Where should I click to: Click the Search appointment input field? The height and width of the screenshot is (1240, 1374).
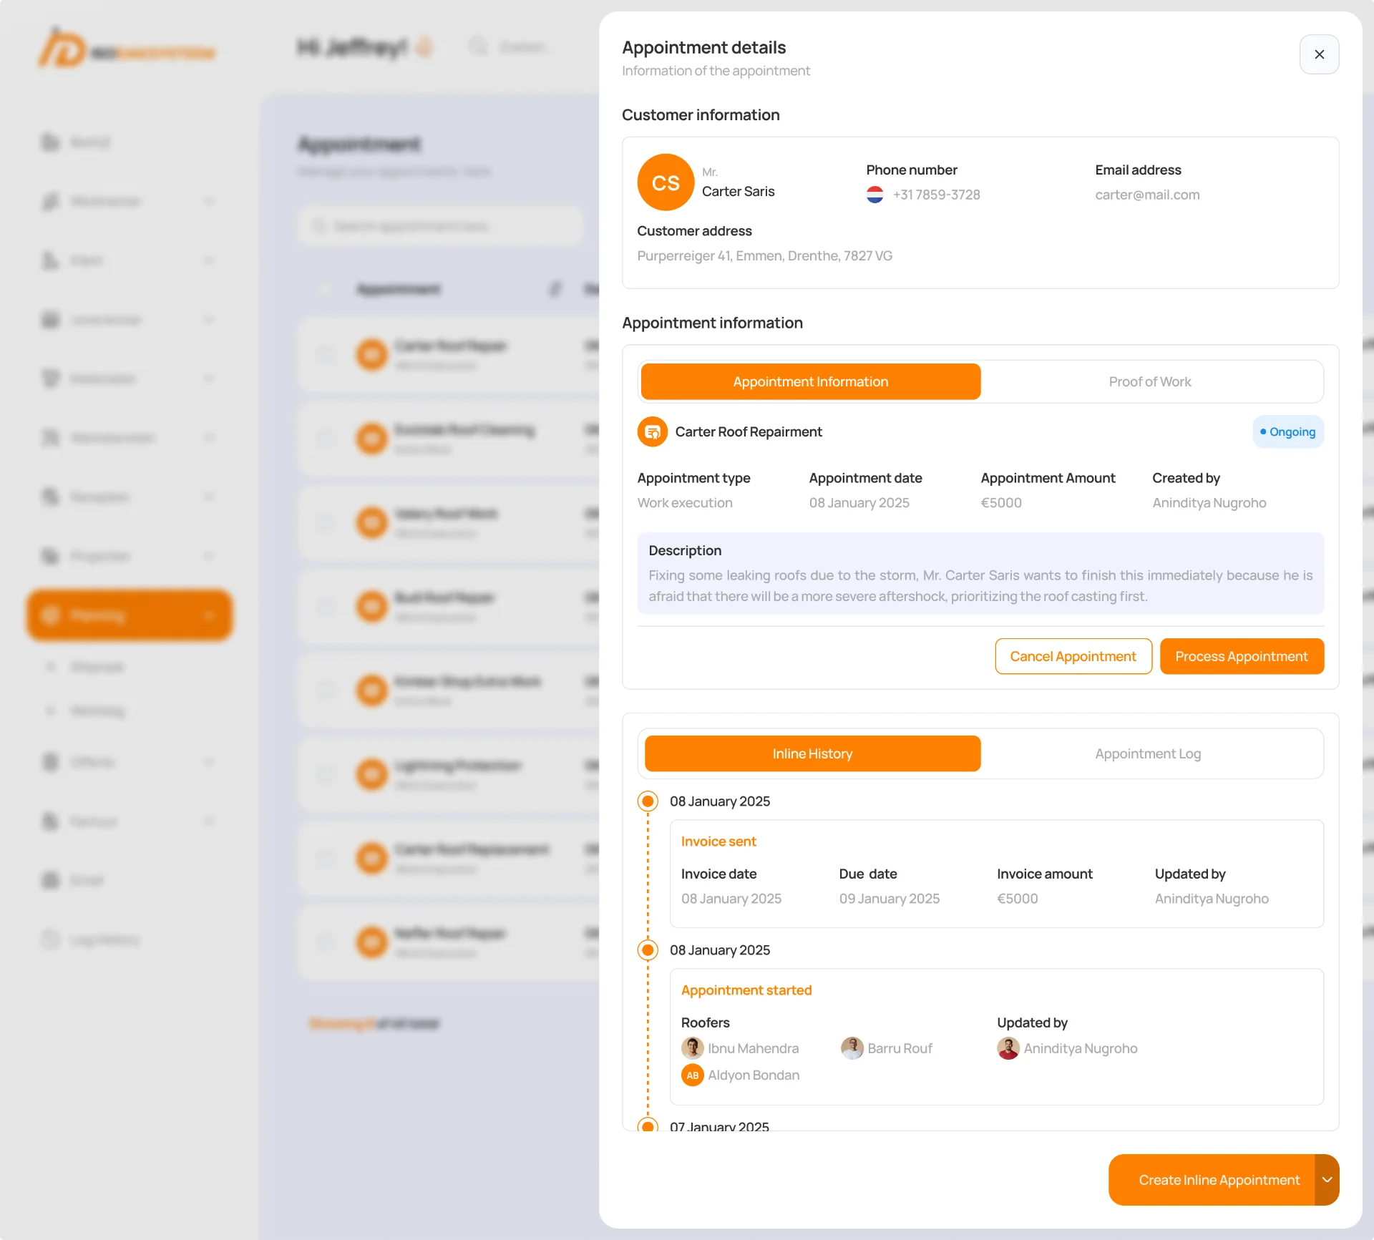[x=440, y=226]
